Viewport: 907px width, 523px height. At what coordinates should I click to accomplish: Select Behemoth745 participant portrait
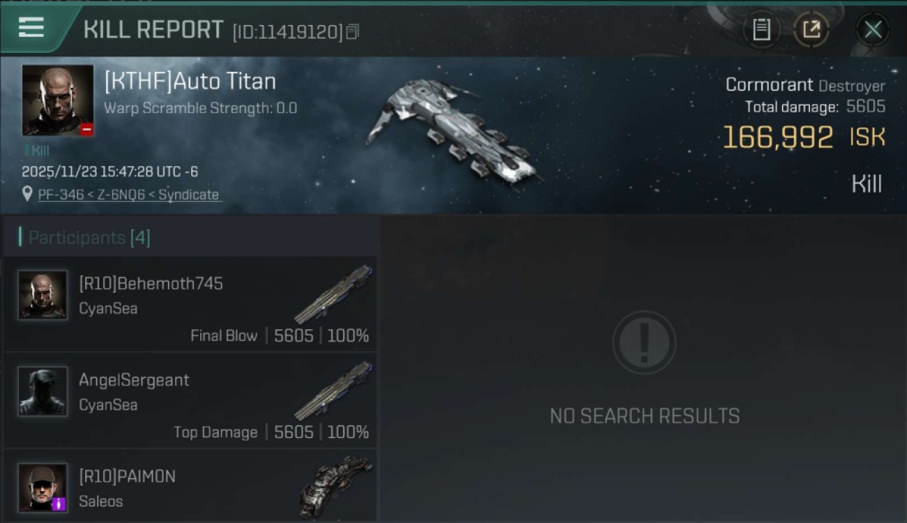click(43, 295)
